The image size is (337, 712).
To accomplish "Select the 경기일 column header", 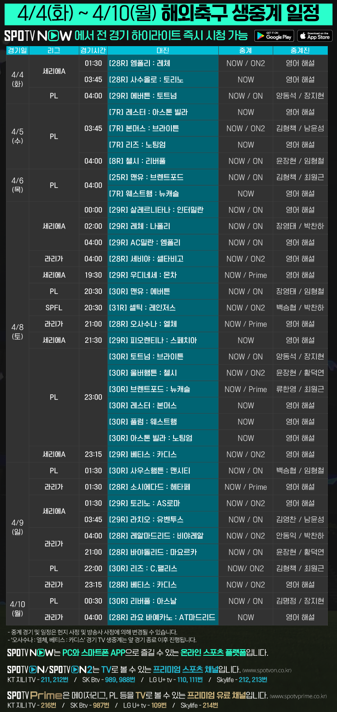I will point(18,51).
